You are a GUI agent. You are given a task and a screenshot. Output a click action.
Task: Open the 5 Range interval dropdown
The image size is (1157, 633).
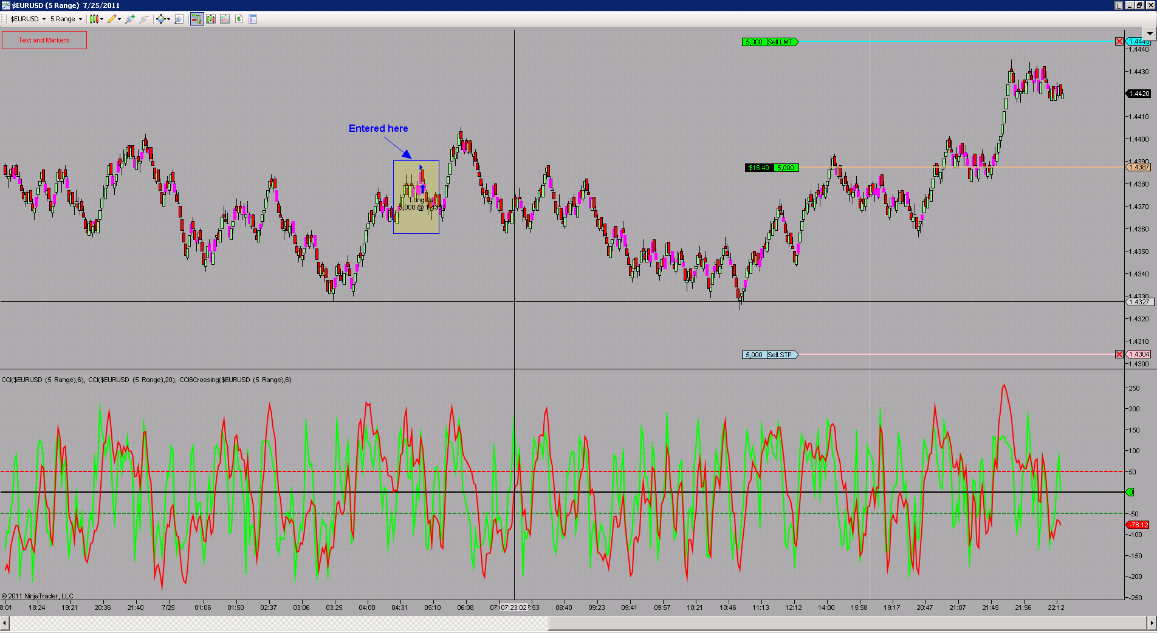click(x=66, y=19)
